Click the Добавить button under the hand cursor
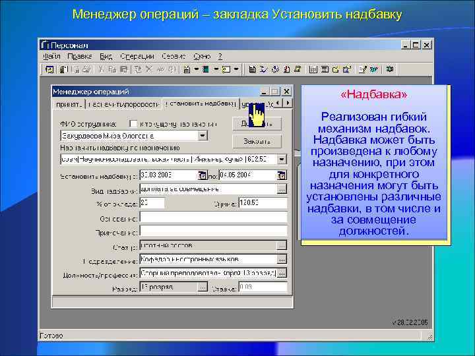 pyautogui.click(x=257, y=124)
